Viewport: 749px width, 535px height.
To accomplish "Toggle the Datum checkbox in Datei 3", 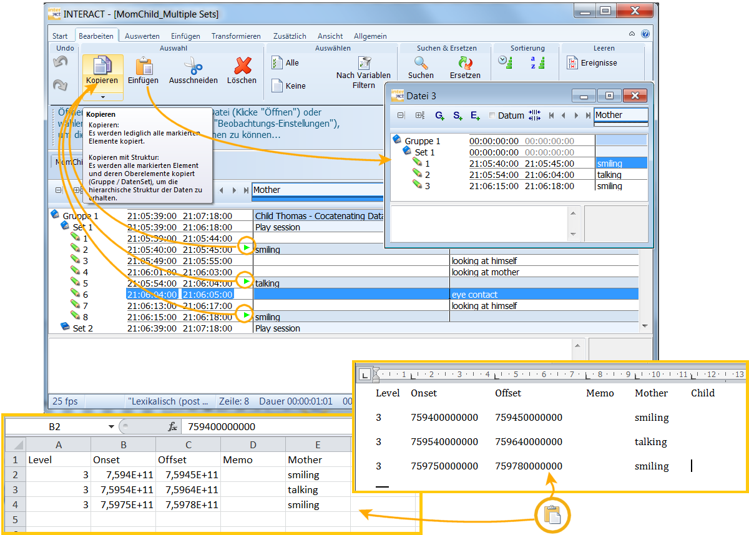I will 492,115.
